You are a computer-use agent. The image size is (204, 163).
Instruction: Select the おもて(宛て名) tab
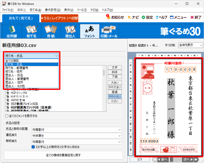[x=21, y=18]
